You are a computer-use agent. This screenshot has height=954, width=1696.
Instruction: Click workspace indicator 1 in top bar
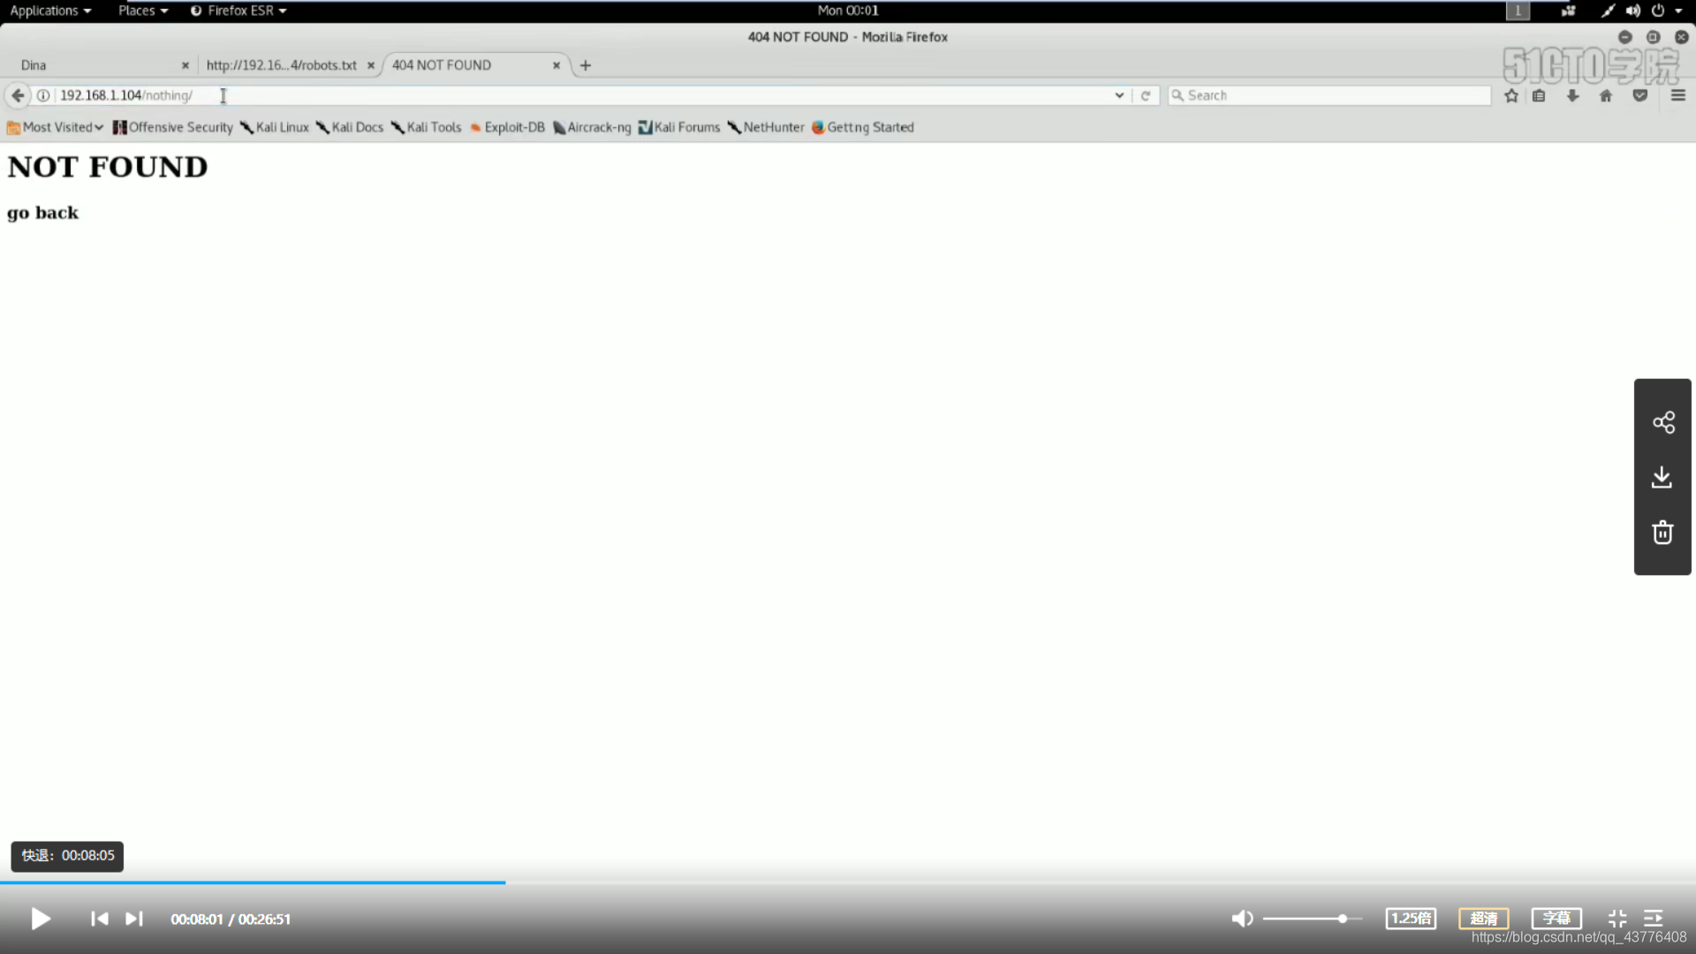pos(1518,11)
